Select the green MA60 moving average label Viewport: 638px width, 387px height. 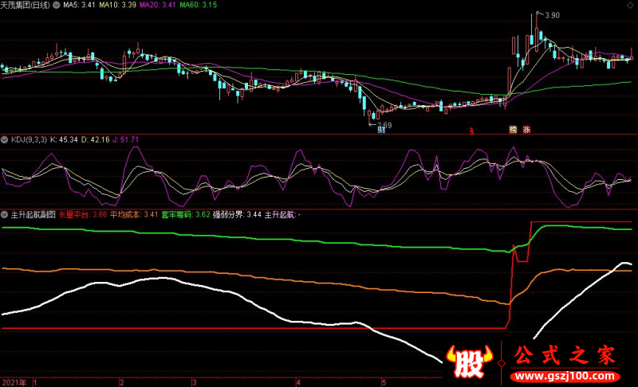point(199,5)
